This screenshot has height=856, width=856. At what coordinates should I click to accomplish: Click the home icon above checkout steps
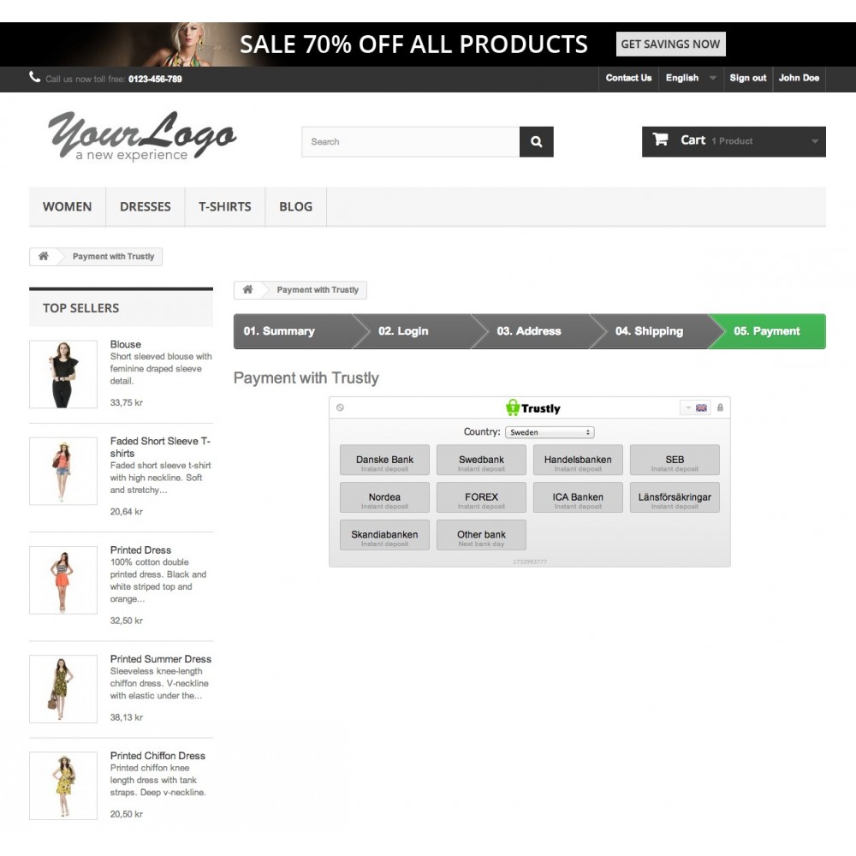coord(248,289)
